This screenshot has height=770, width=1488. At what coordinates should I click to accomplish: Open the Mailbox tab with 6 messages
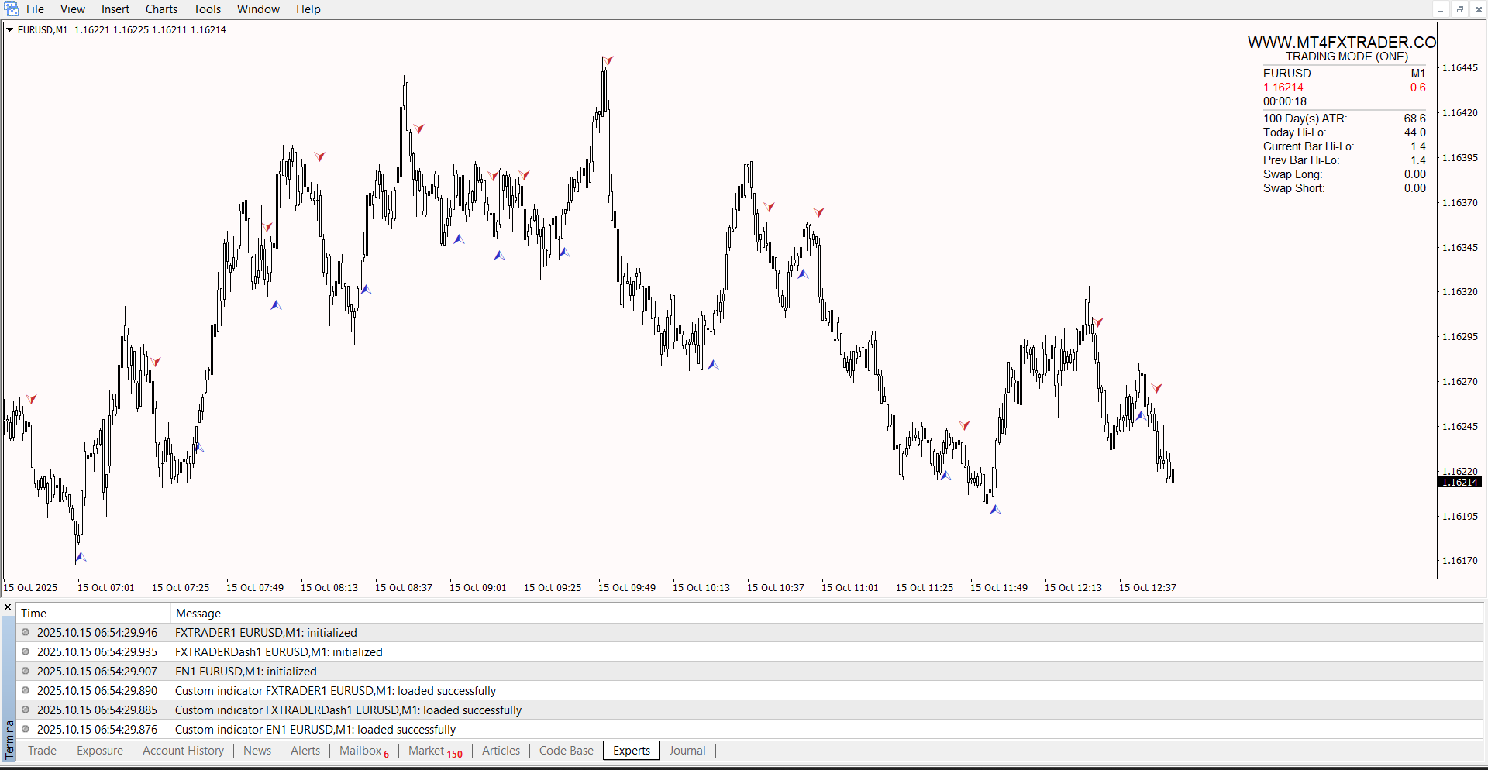(363, 751)
